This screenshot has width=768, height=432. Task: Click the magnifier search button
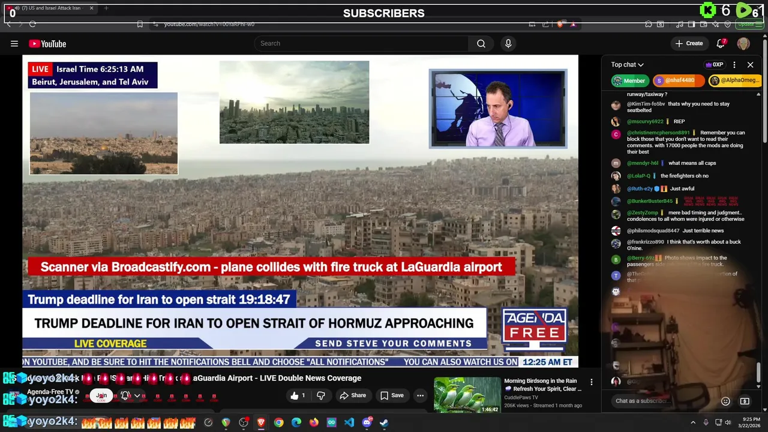(481, 43)
